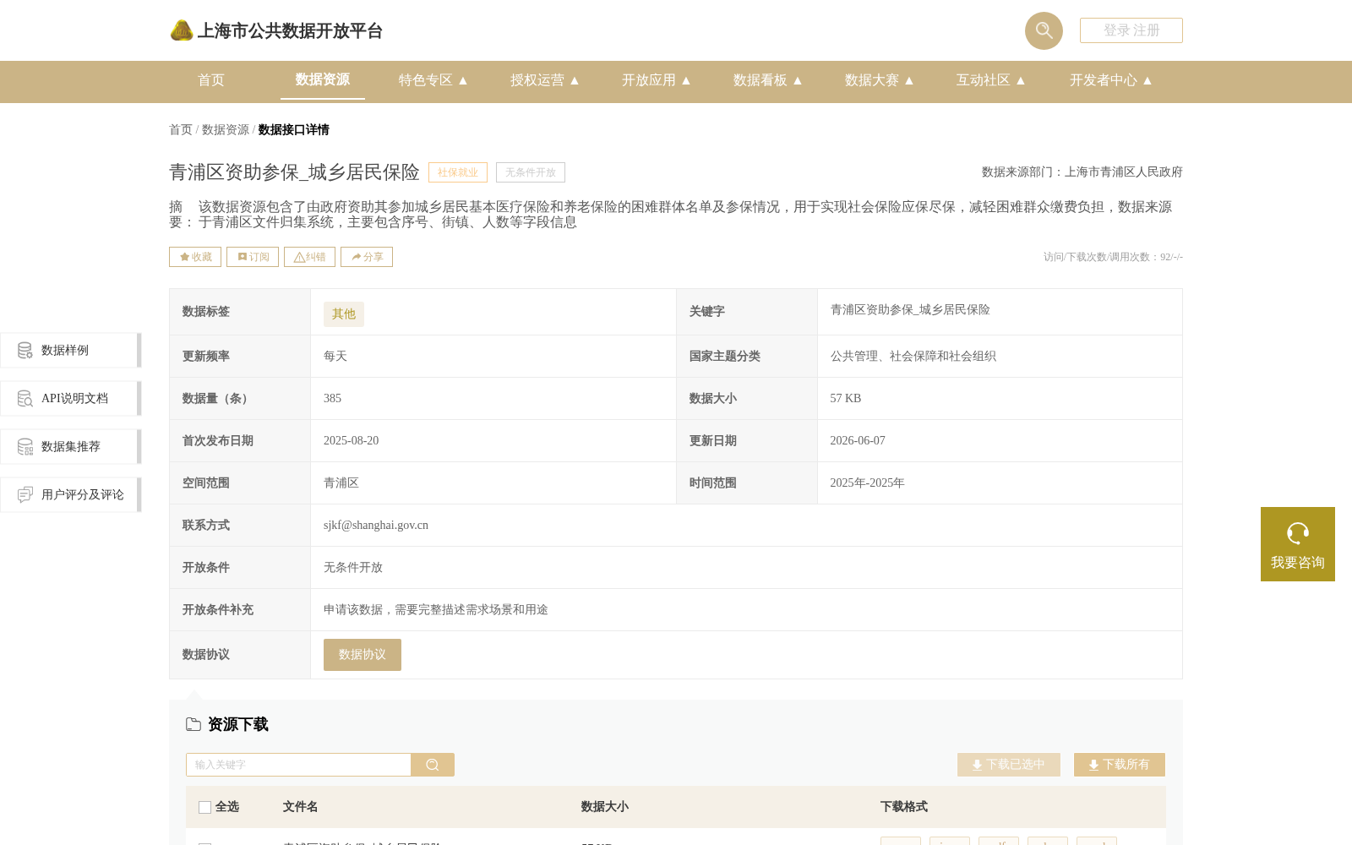This screenshot has width=1352, height=845.
Task: Click the keyword search button in 资源下载
Action: (433, 765)
